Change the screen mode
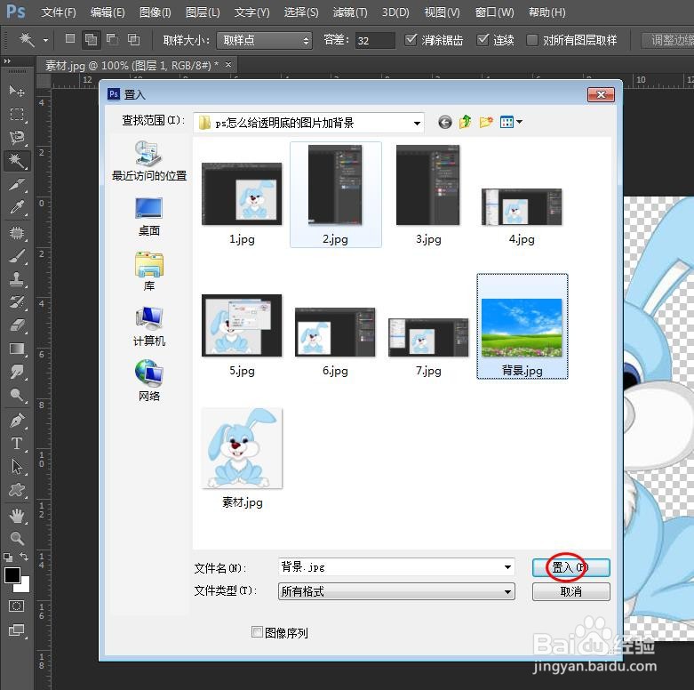Image resolution: width=694 pixels, height=690 pixels. coord(17,630)
